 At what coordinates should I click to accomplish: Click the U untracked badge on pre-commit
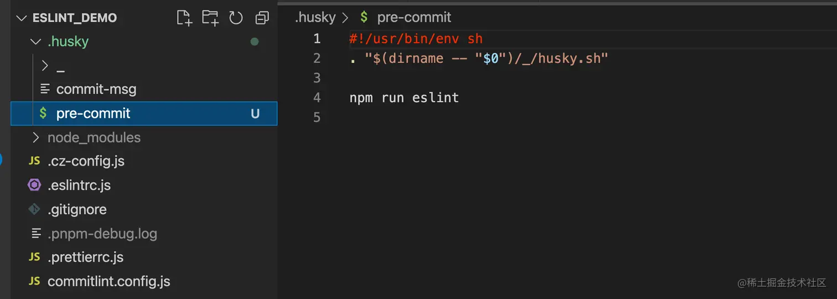(x=255, y=114)
